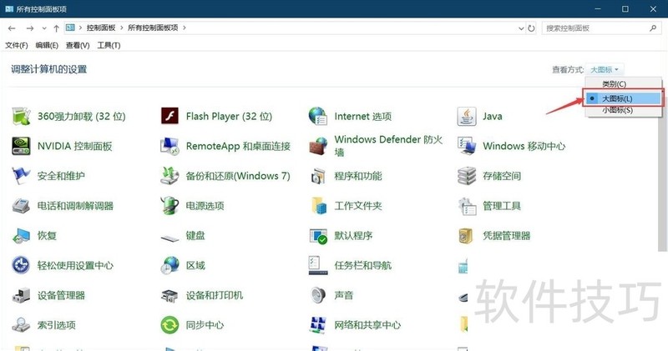Choose the 类别(C) view option

pos(615,84)
